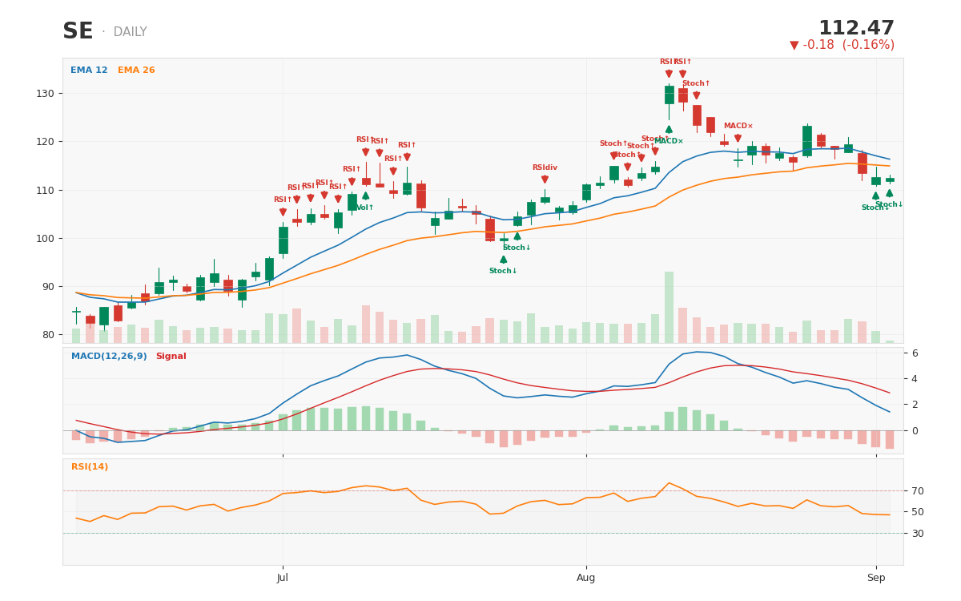The height and width of the screenshot is (601, 961).
Task: Click the 130 price axis label
Action: (46, 94)
